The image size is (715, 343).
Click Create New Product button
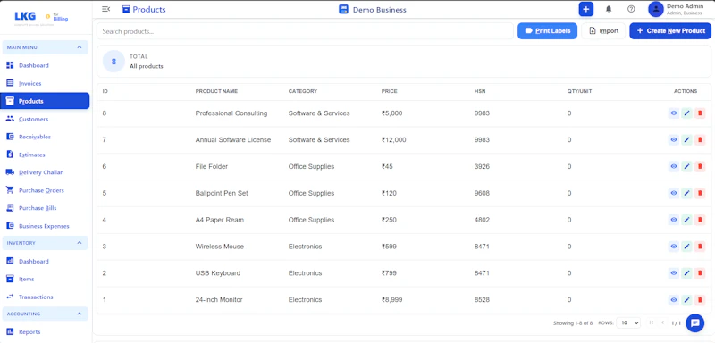670,31
